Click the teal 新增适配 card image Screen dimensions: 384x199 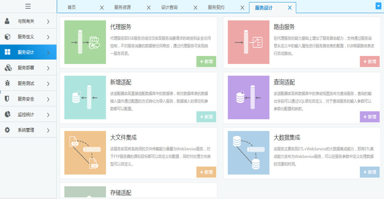pos(85,97)
